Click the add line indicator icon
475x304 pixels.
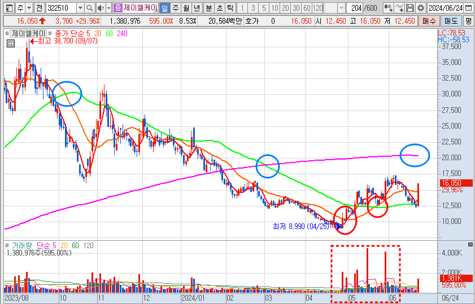(399, 8)
